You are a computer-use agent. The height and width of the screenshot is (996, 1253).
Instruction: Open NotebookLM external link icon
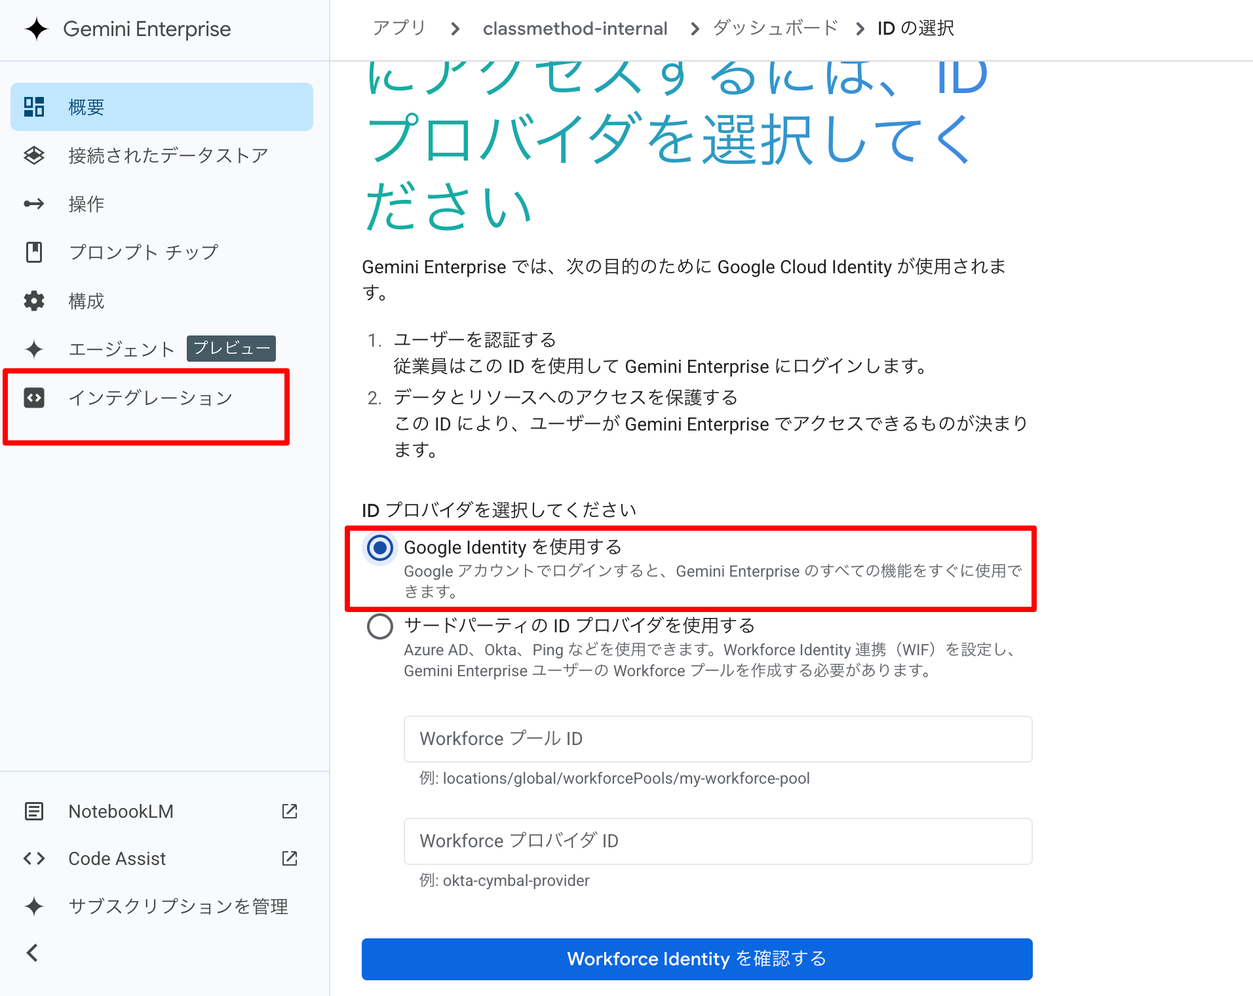coord(289,811)
